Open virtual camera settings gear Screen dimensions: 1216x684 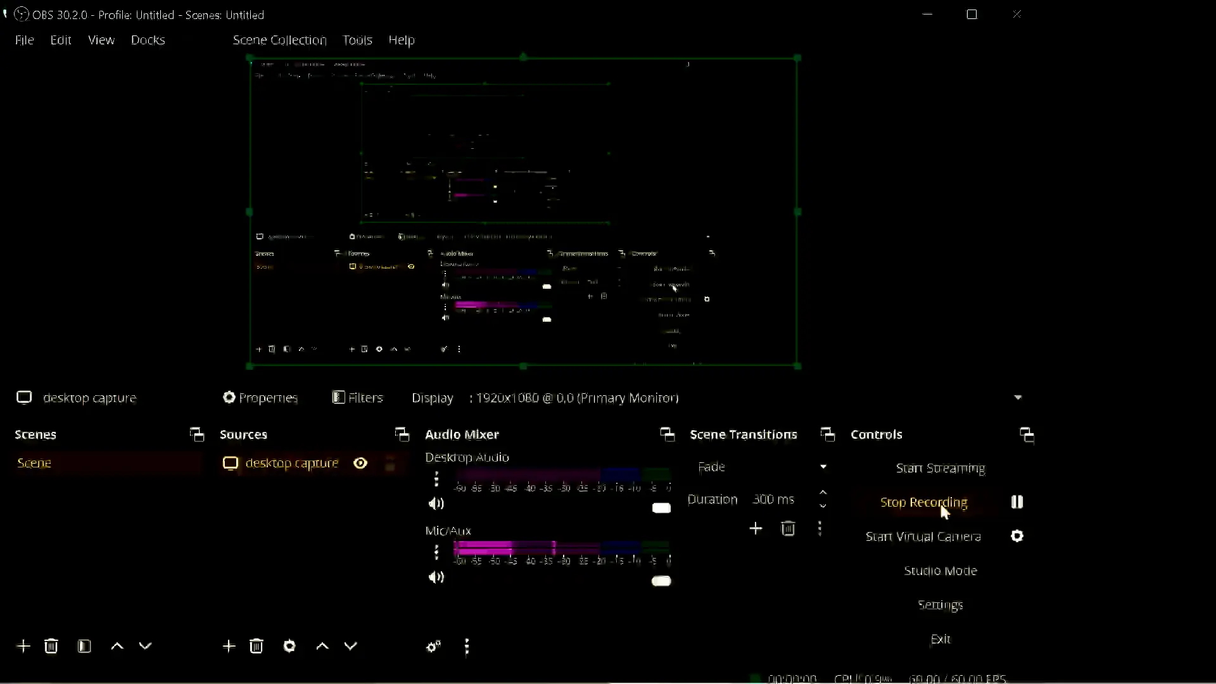coord(1017,536)
